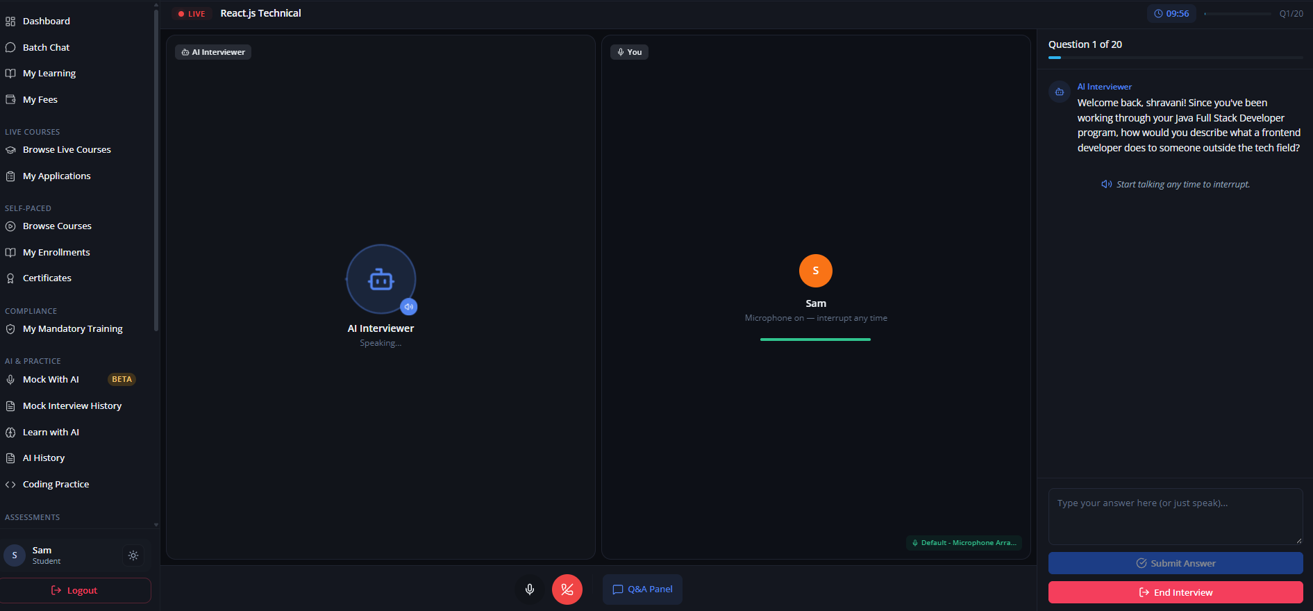Submit the answer with Submit Answer button

pyautogui.click(x=1176, y=563)
